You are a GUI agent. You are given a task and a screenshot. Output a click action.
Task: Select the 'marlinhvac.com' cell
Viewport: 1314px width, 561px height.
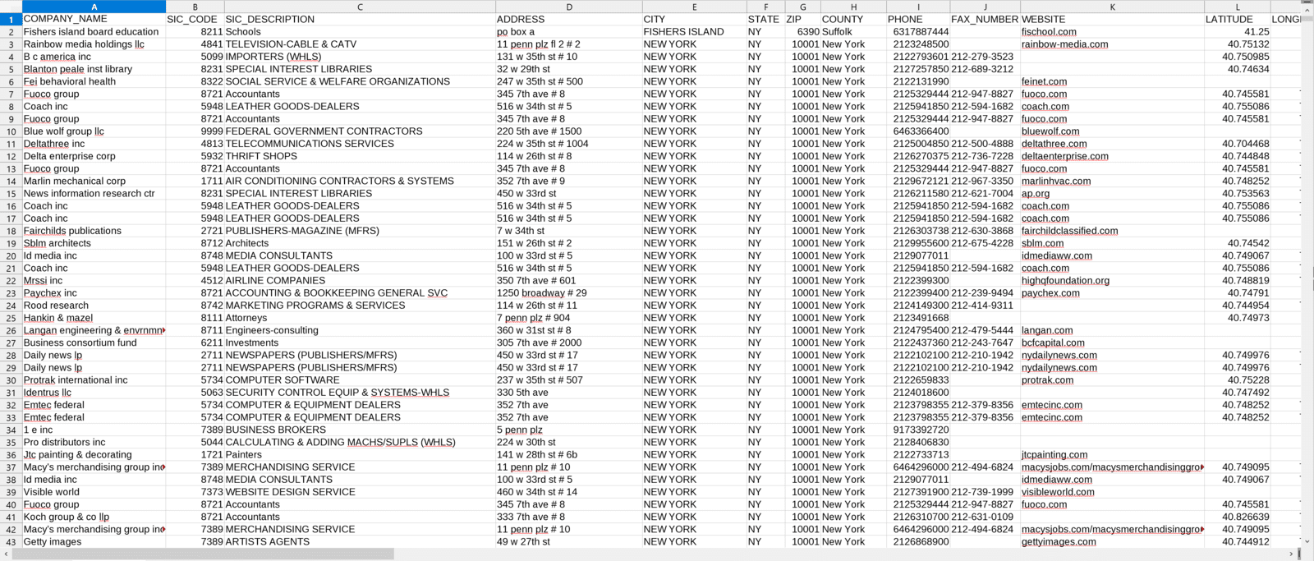(x=1113, y=181)
